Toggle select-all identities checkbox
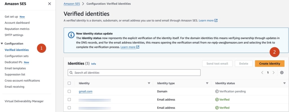Screen dimensions: 289x112 coord(69,83)
